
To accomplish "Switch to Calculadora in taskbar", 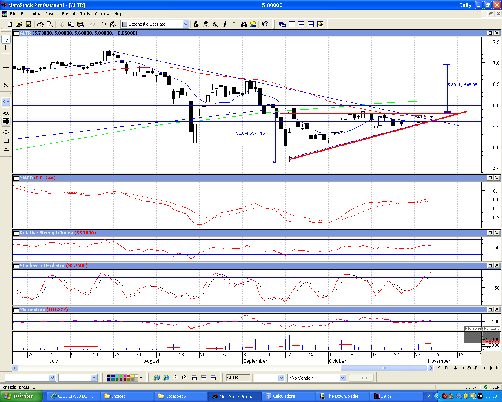I will pos(289,396).
